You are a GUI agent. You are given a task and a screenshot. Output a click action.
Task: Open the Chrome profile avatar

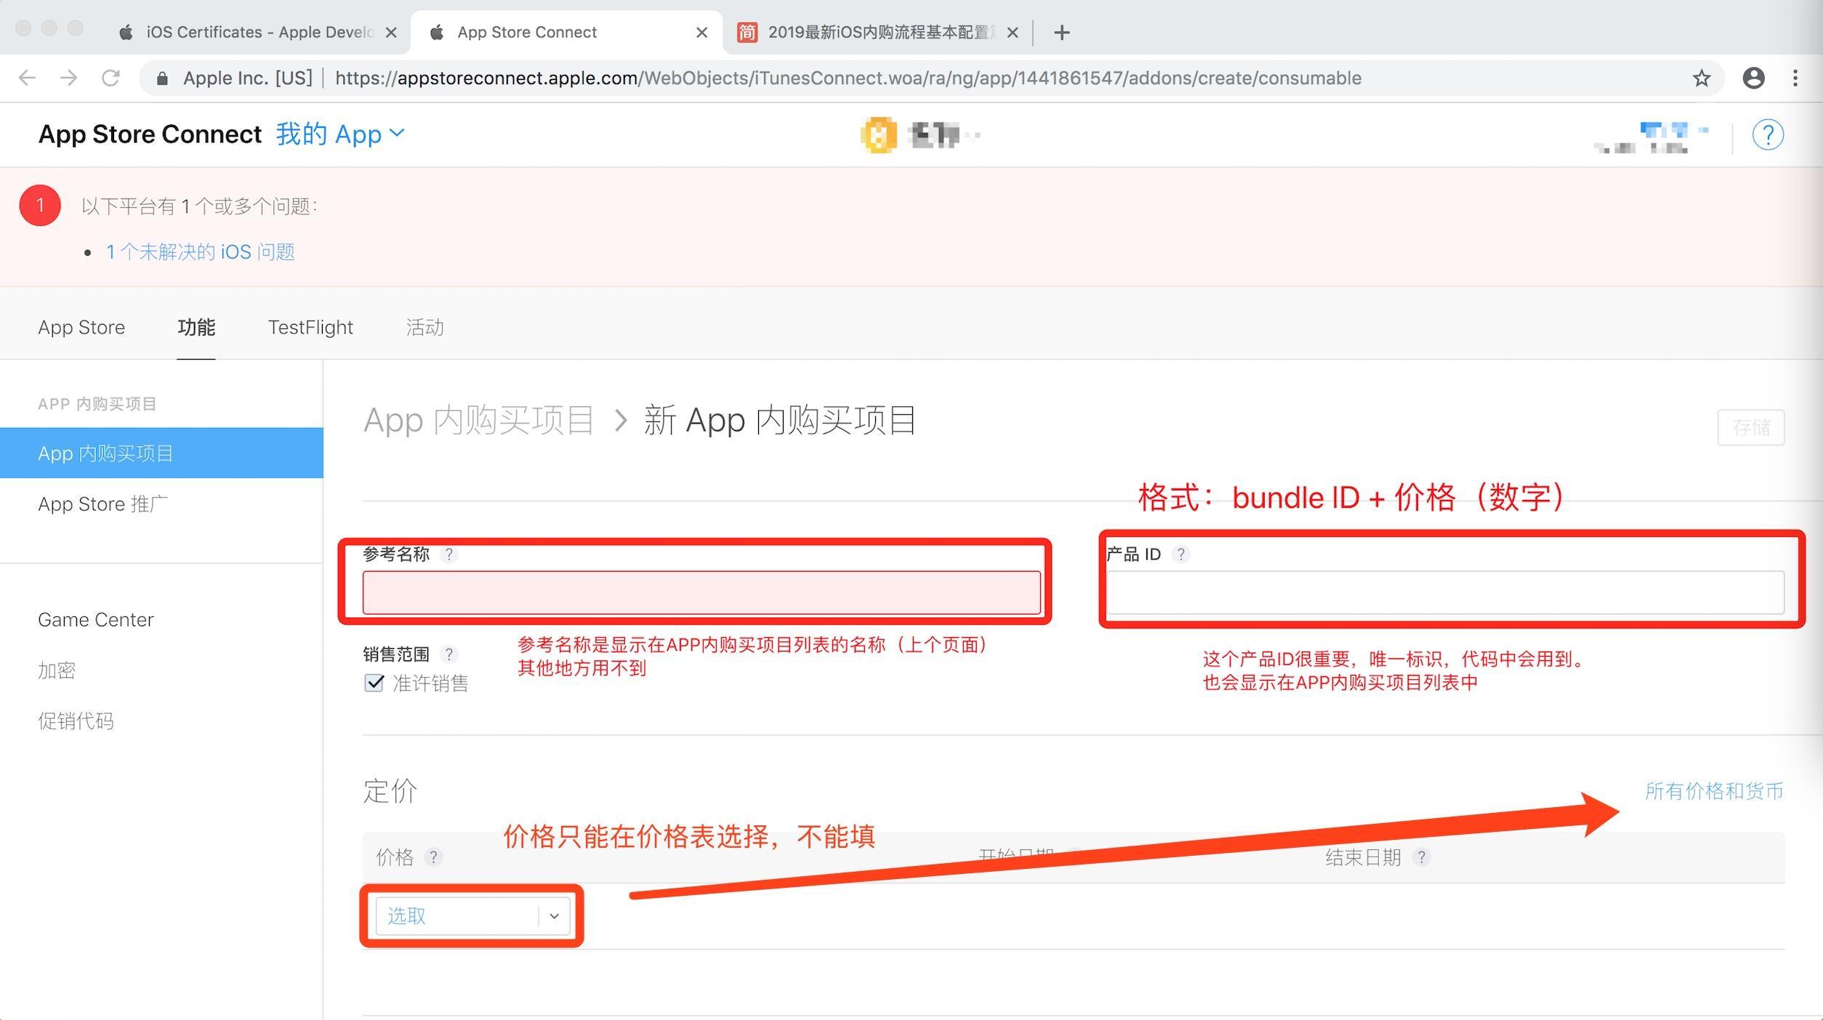pyautogui.click(x=1755, y=78)
